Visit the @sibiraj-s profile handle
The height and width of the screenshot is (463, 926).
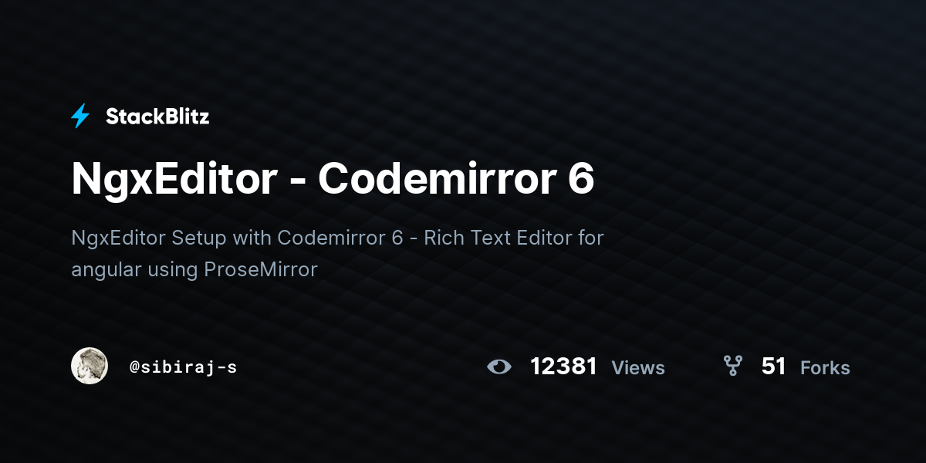click(183, 367)
